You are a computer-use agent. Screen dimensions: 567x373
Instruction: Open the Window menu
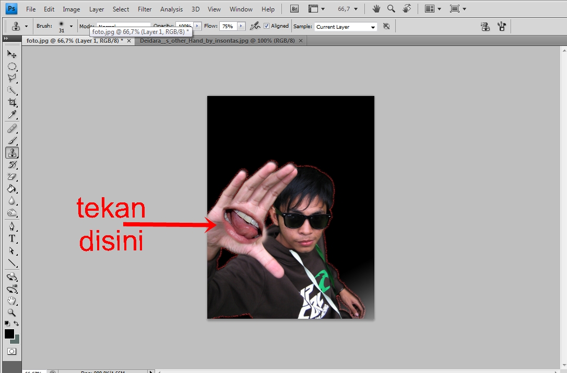(x=241, y=9)
